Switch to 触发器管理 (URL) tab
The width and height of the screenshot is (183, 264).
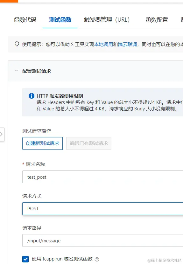pos(107,20)
